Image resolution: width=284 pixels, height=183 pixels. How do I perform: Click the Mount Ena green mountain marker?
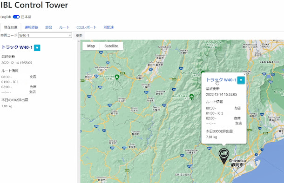[x=117, y=77]
